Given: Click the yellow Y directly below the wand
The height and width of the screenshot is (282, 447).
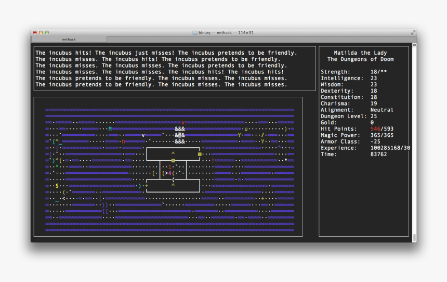Looking at the screenshot, I should click(262, 142).
